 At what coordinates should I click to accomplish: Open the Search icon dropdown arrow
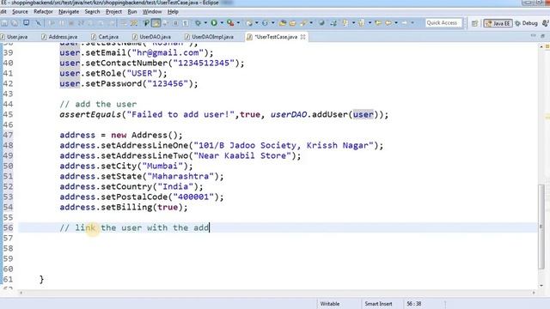pos(311,23)
